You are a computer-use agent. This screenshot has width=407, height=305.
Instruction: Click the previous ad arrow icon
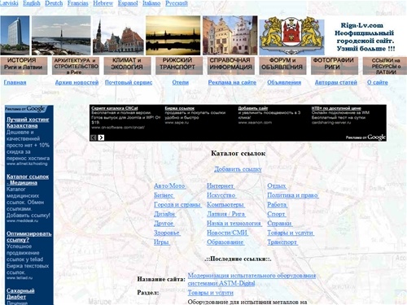pyautogui.click(x=94, y=137)
